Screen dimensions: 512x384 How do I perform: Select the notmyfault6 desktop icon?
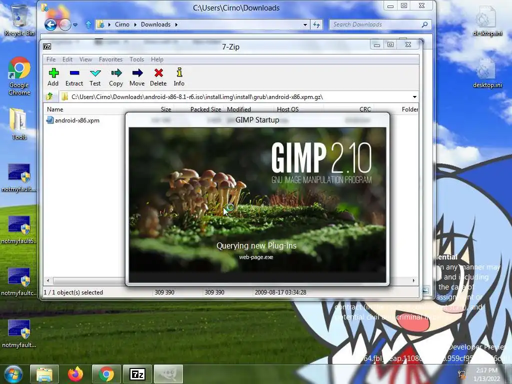pos(19,229)
